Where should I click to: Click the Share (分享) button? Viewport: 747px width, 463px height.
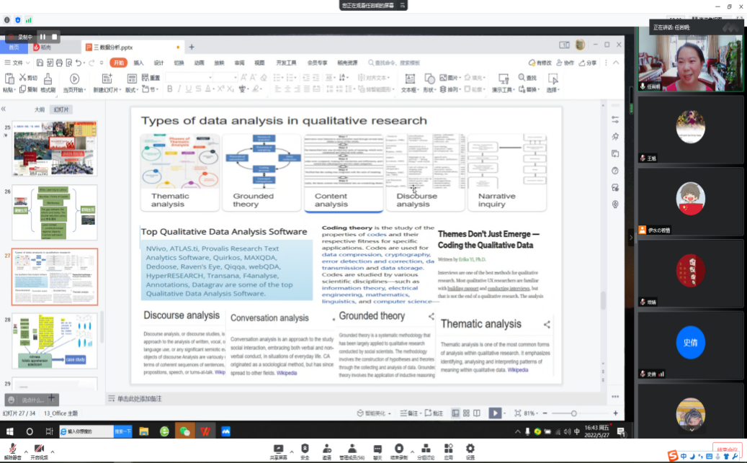[x=588, y=63]
